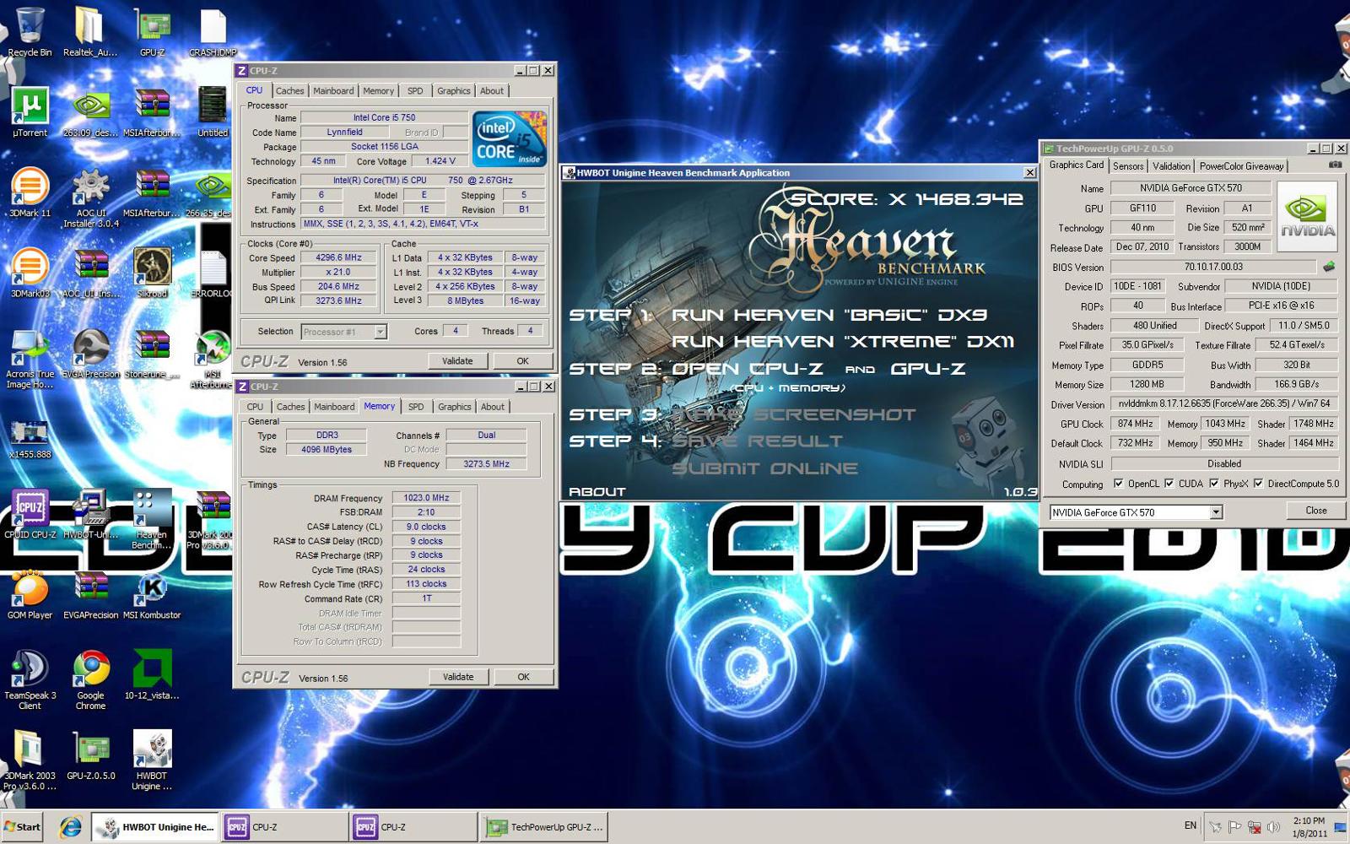This screenshot has height=844, width=1350.
Task: Click the GPU Clock value 874 MHz
Action: pos(1135,424)
